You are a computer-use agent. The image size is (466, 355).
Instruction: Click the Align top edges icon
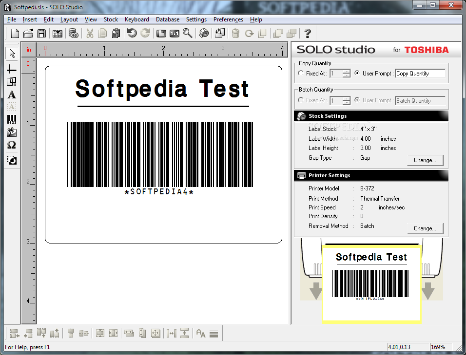coord(41,334)
